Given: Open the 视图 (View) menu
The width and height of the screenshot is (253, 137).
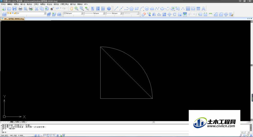Looking at the screenshot, I should click(16, 4).
